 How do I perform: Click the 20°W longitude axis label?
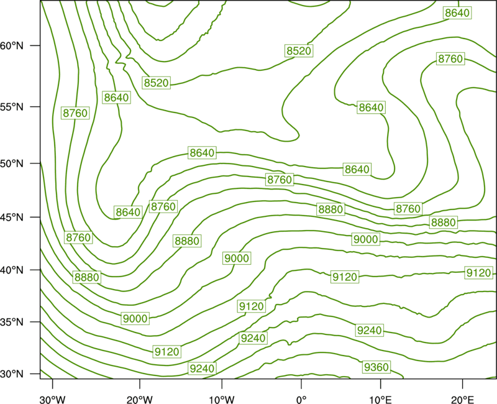pyautogui.click(x=140, y=400)
